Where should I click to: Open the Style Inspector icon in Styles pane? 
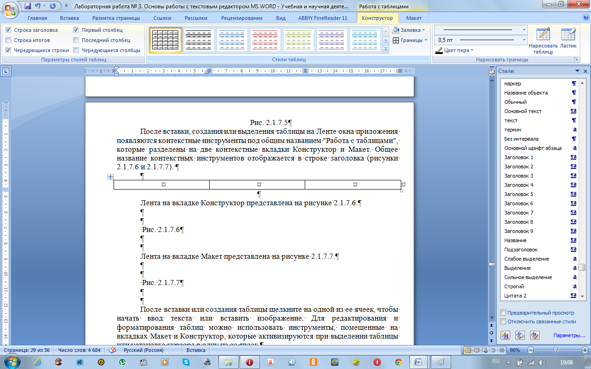520,335
